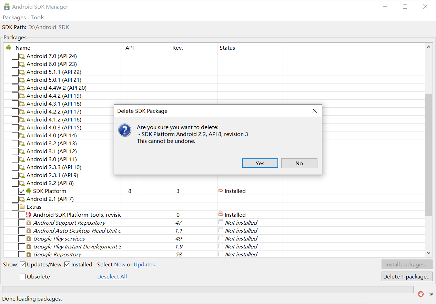Click the Installed flag icon for SDK Platform
This screenshot has height=304, width=436.
[x=221, y=191]
